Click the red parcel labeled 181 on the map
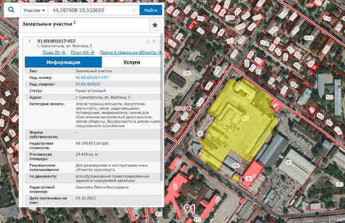Image resolution: width=345 pixels, height=223 pixels. coord(252,174)
